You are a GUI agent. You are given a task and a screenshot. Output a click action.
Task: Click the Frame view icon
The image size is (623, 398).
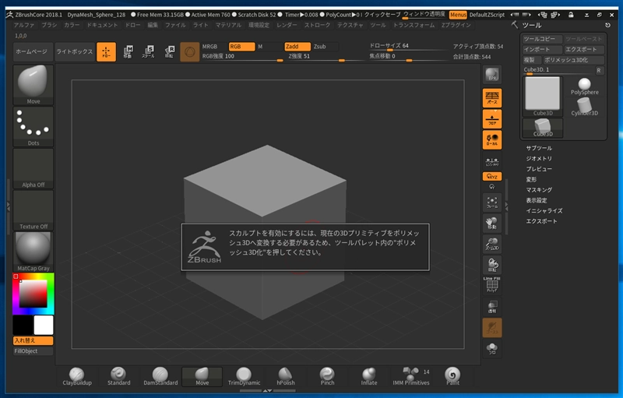click(492, 203)
